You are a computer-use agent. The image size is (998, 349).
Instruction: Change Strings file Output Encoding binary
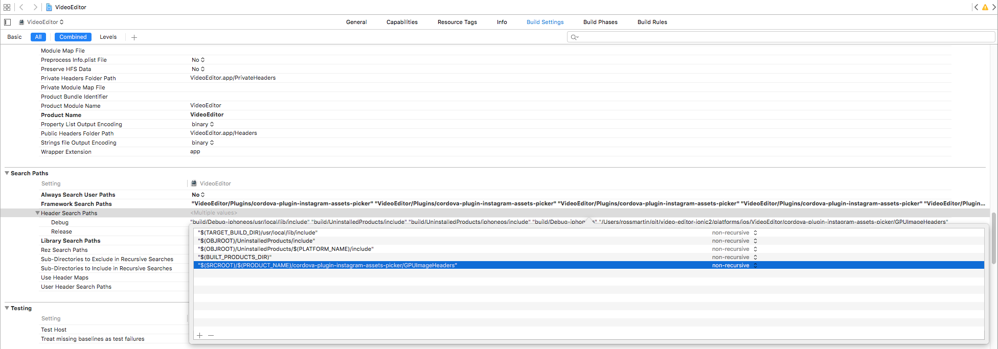tap(202, 143)
